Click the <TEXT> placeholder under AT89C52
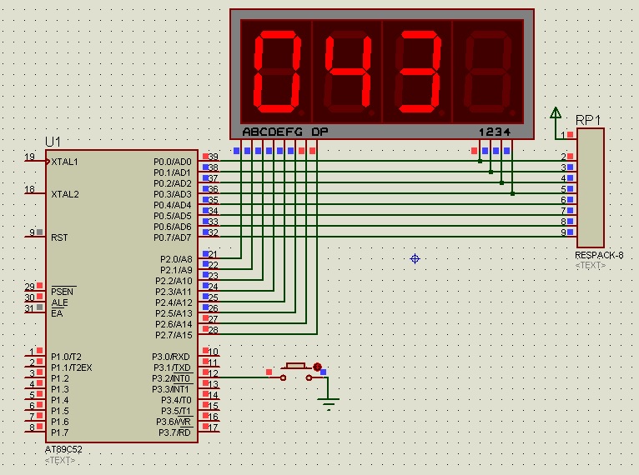 pos(60,460)
